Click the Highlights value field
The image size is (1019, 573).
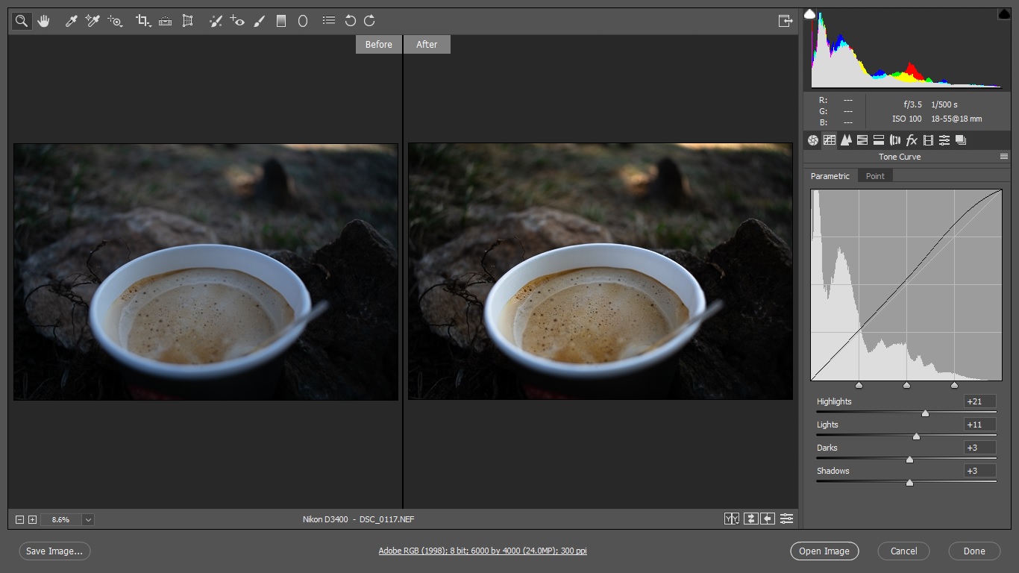coord(979,401)
